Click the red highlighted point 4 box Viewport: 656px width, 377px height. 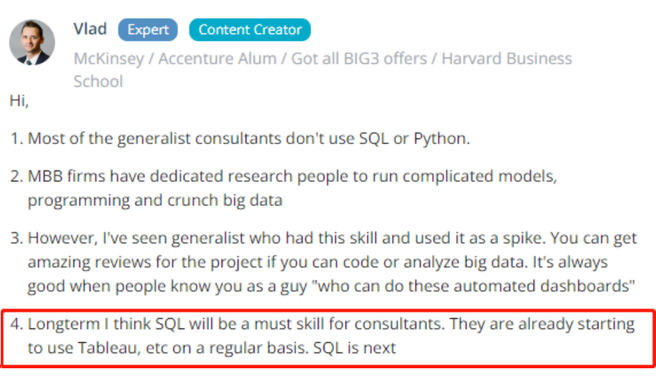click(x=328, y=336)
